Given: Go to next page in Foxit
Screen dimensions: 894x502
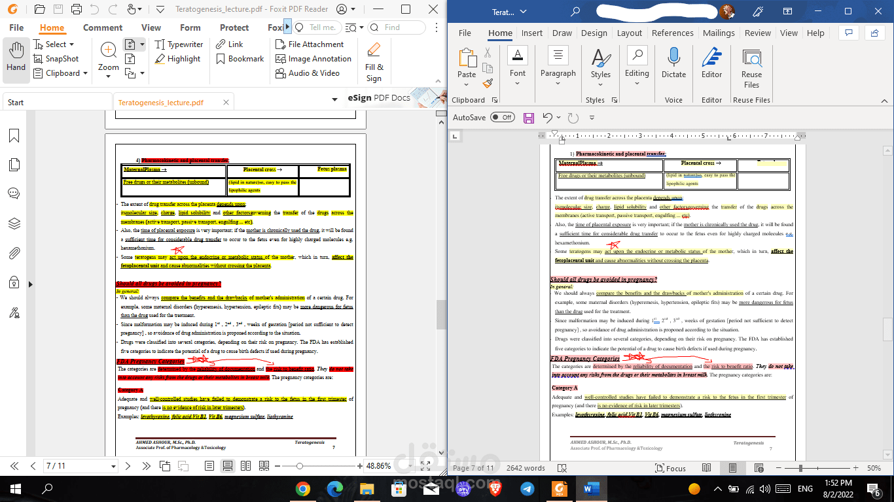Looking at the screenshot, I should pos(128,466).
